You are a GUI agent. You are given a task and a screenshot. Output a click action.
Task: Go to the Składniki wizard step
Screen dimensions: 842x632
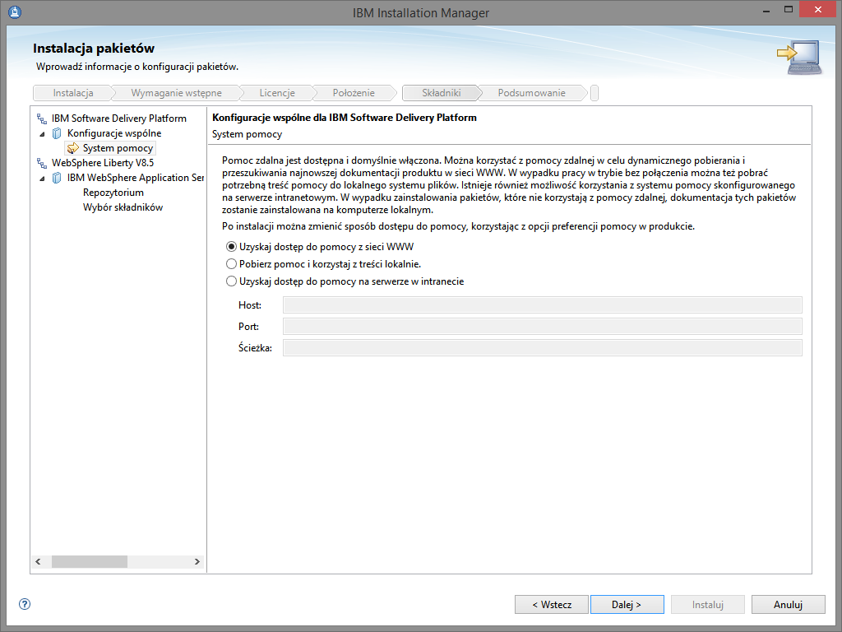click(x=441, y=93)
